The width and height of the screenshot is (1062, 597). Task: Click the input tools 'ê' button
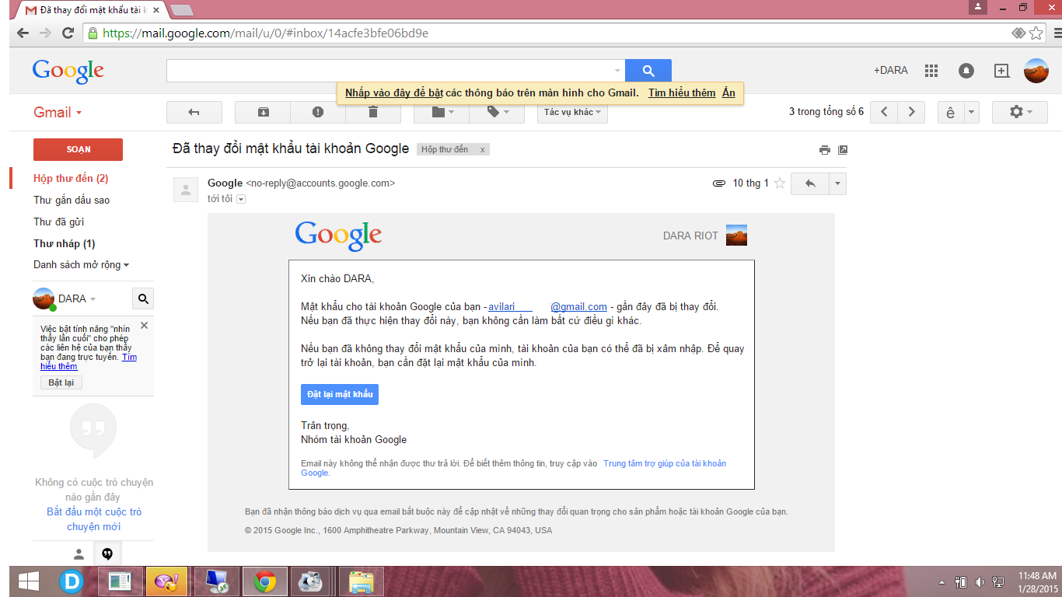click(x=951, y=112)
